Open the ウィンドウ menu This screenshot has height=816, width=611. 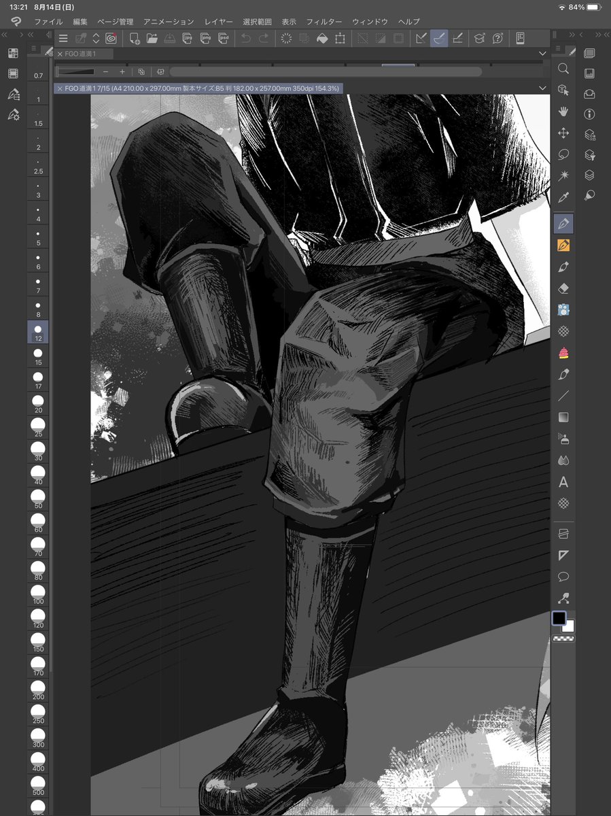pos(370,22)
